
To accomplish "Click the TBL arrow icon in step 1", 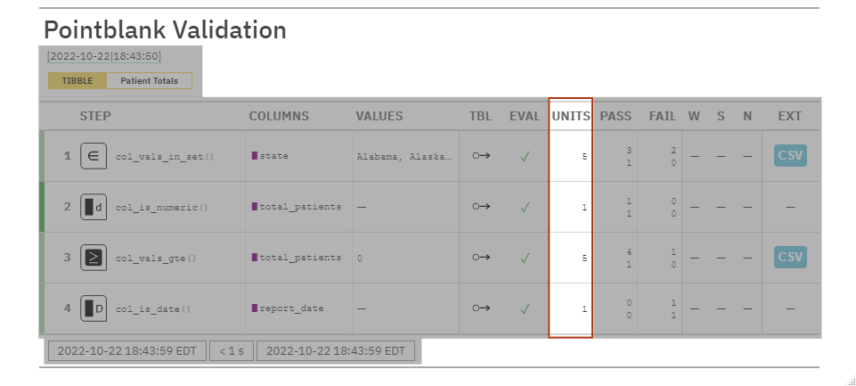I will click(x=481, y=156).
